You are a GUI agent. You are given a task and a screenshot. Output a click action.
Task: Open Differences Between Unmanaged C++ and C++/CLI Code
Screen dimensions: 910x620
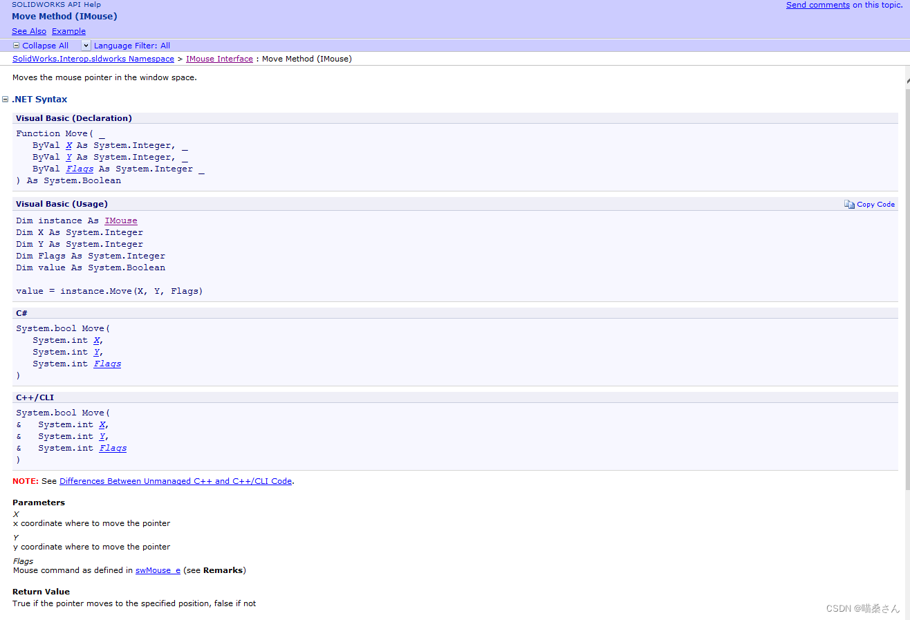tap(176, 481)
